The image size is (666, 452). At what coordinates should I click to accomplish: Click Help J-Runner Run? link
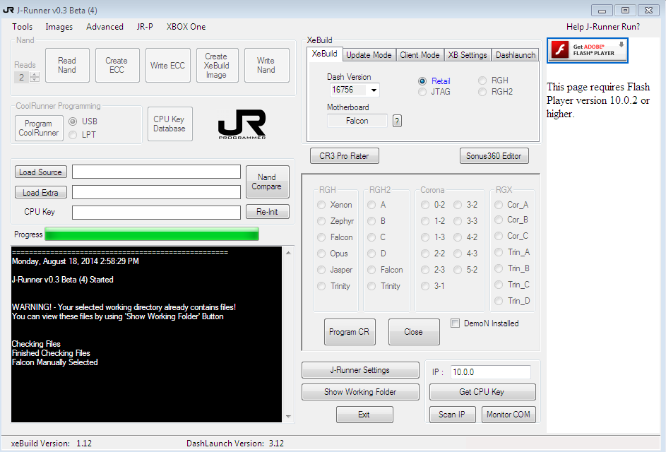pos(603,27)
